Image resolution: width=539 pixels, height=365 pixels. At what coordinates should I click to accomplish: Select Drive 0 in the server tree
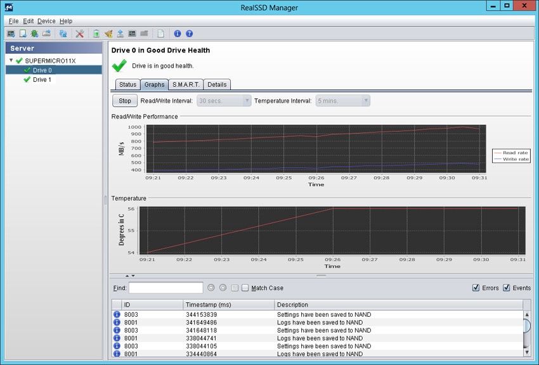pyautogui.click(x=42, y=70)
